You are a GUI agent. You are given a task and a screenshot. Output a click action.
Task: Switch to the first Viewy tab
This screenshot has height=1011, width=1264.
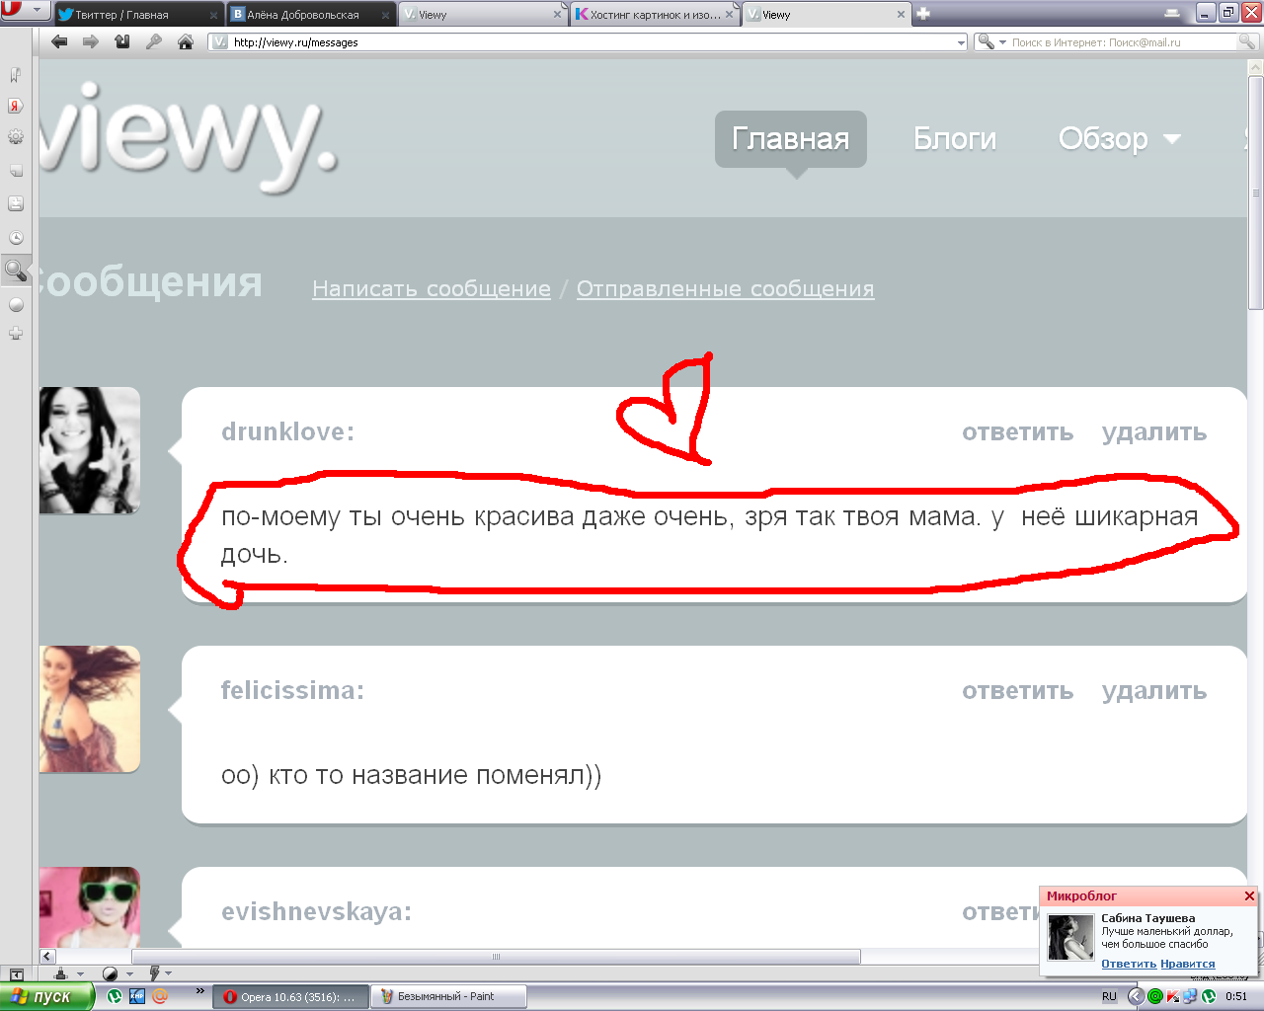tap(482, 15)
